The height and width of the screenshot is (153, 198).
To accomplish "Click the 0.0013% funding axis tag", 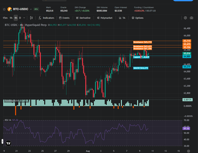I will pos(188,100).
